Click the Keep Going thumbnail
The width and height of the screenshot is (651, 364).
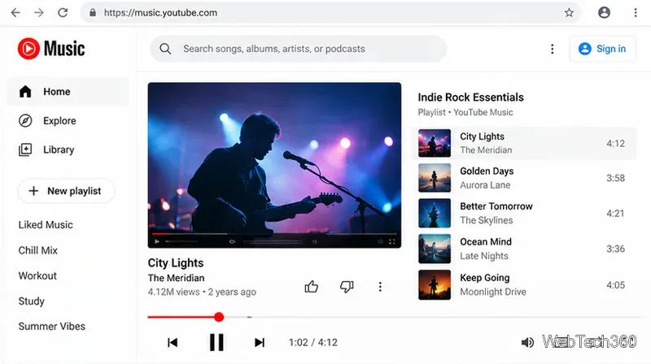pos(435,285)
